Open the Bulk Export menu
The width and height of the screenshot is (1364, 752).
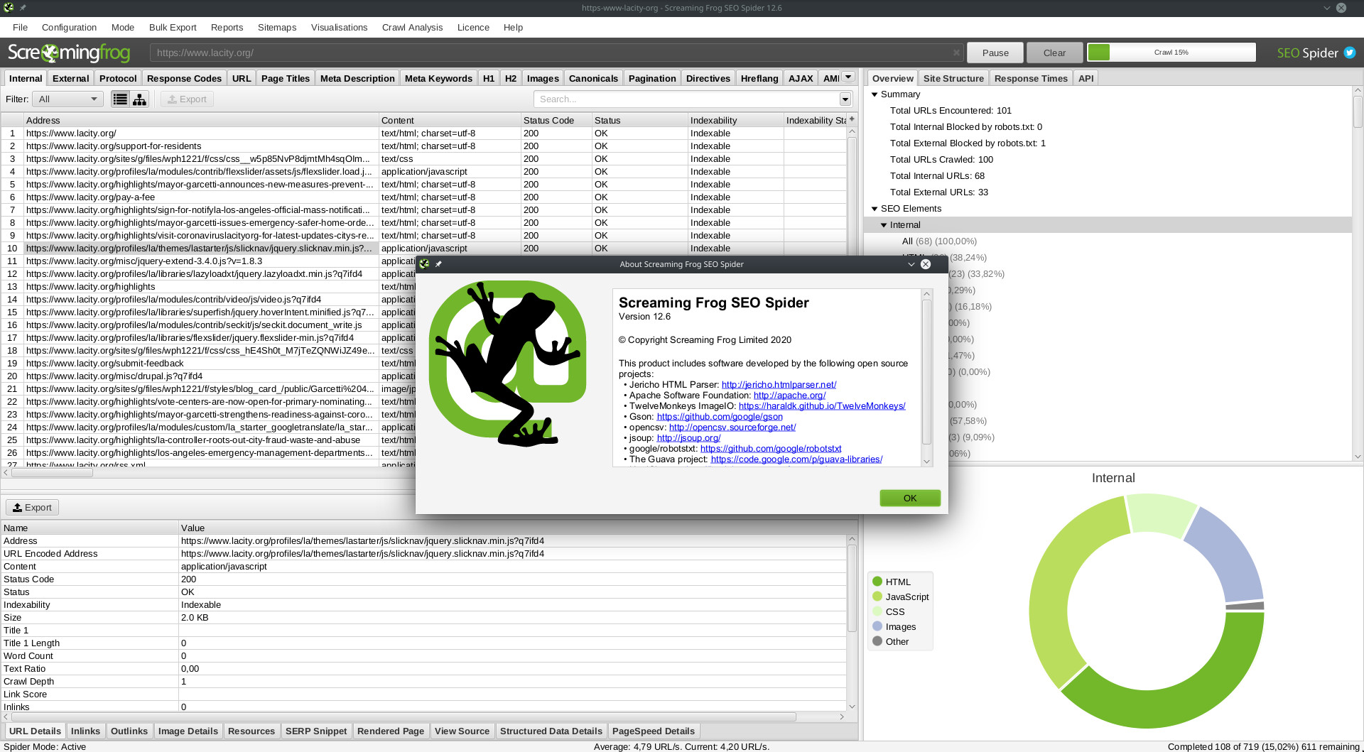point(173,28)
